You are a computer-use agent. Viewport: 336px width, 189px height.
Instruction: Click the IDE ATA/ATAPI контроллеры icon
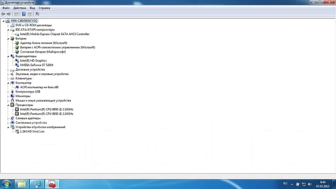tap(13, 30)
